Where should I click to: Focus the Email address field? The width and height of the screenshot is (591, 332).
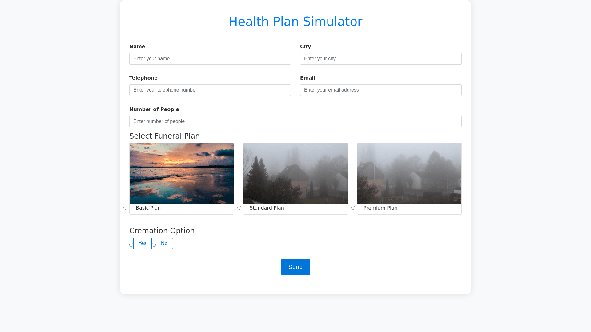tap(381, 90)
